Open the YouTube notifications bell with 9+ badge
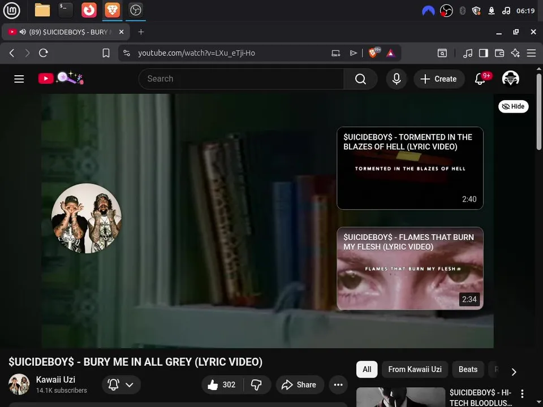The image size is (543, 407). pyautogui.click(x=481, y=79)
